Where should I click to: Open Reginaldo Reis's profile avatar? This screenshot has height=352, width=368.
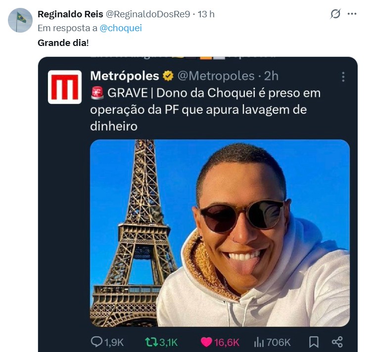coord(20,20)
